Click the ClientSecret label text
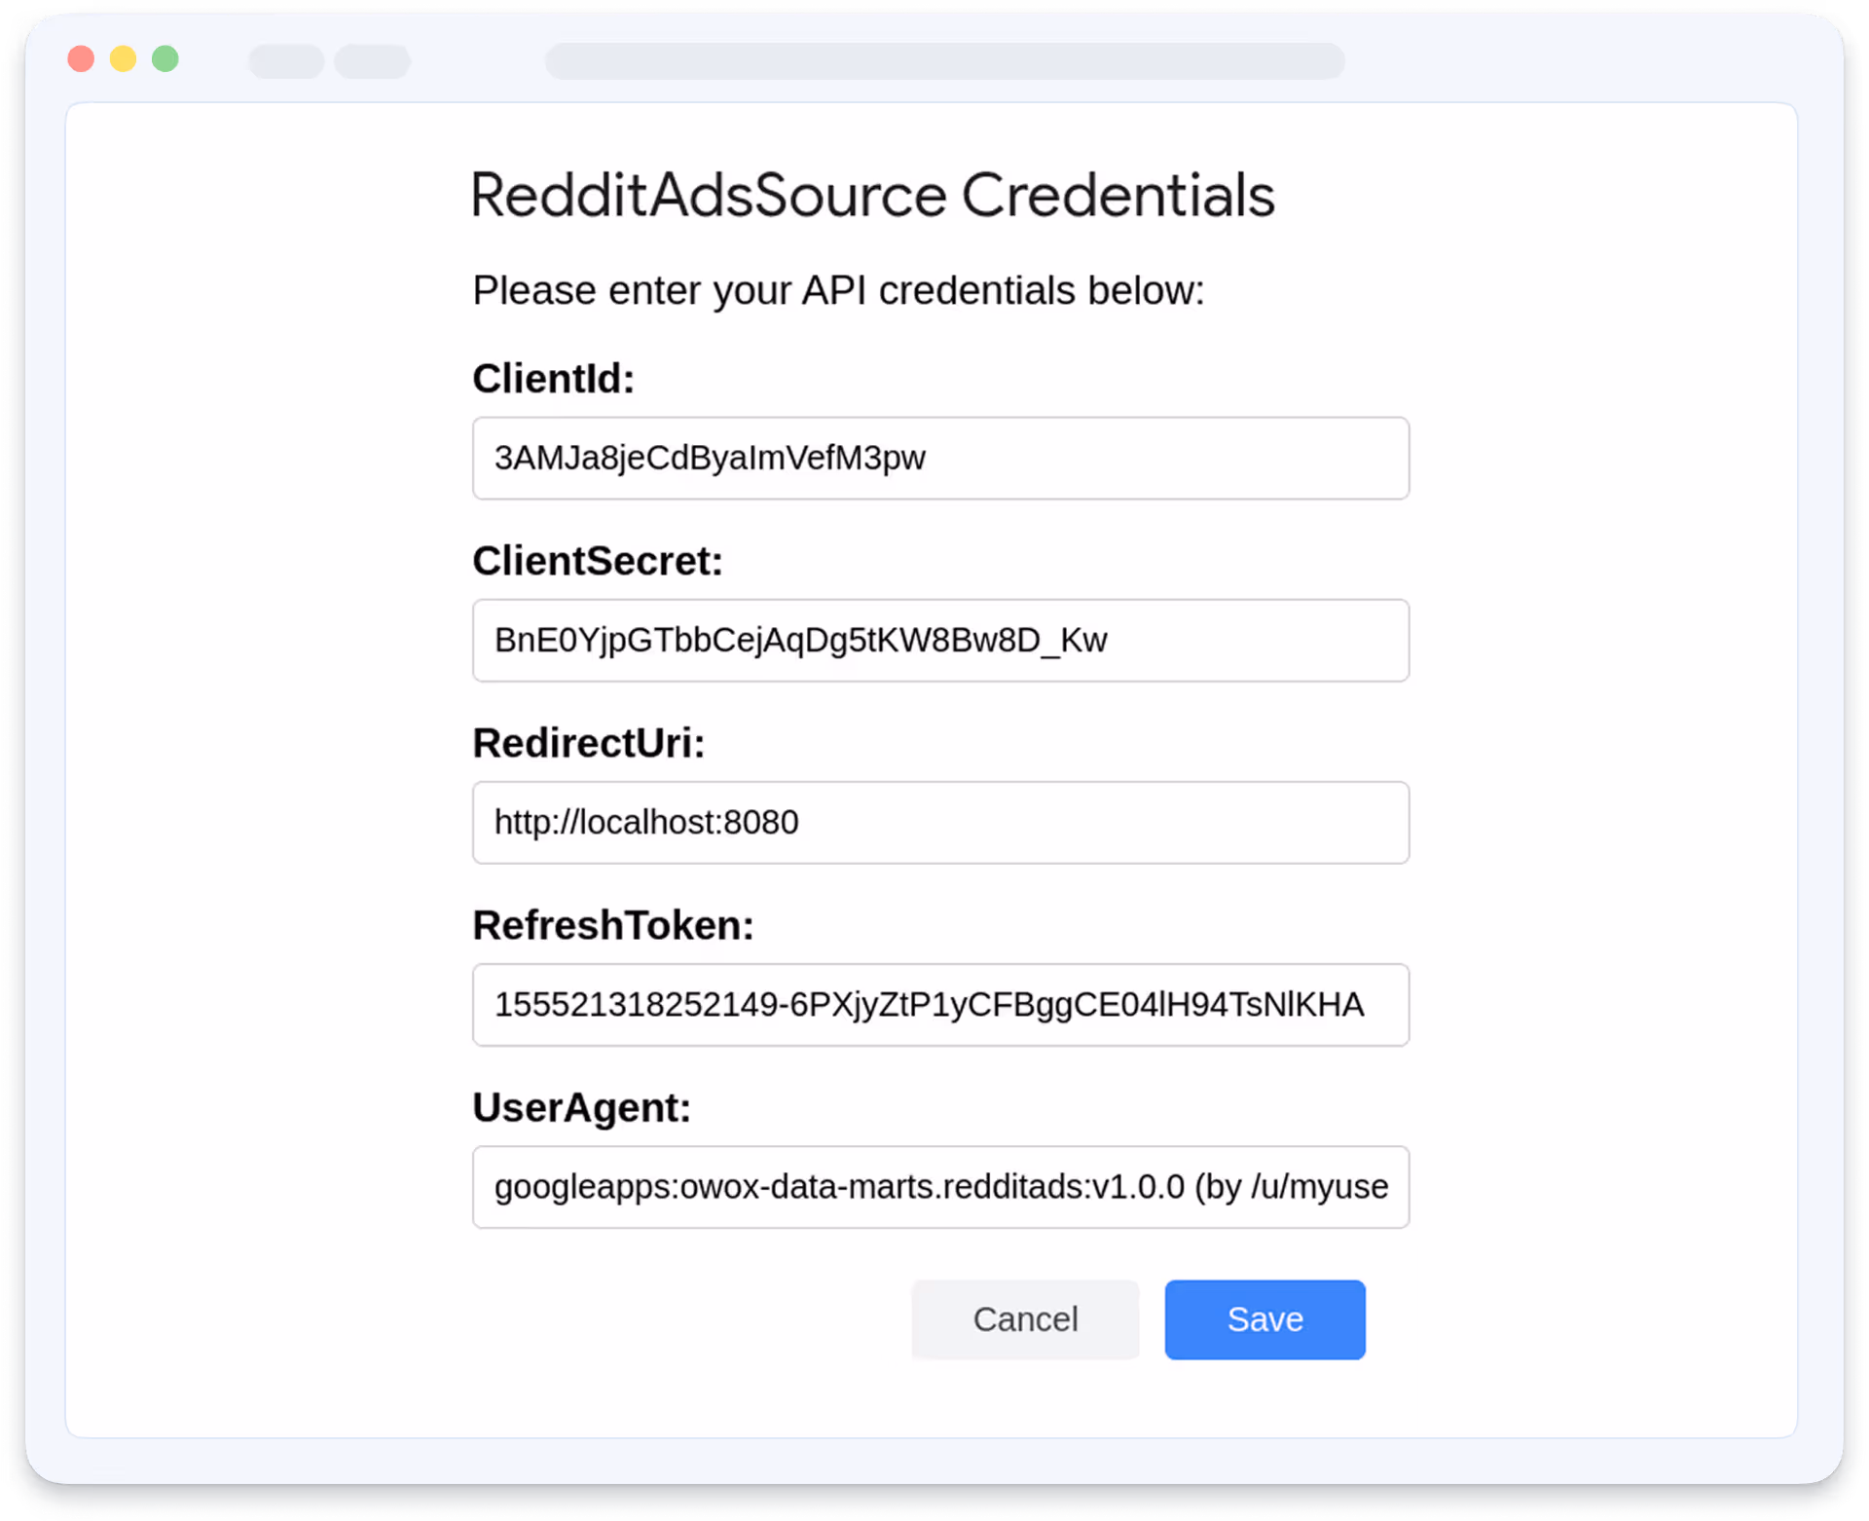Image resolution: width=1869 pixels, height=1521 pixels. [597, 561]
